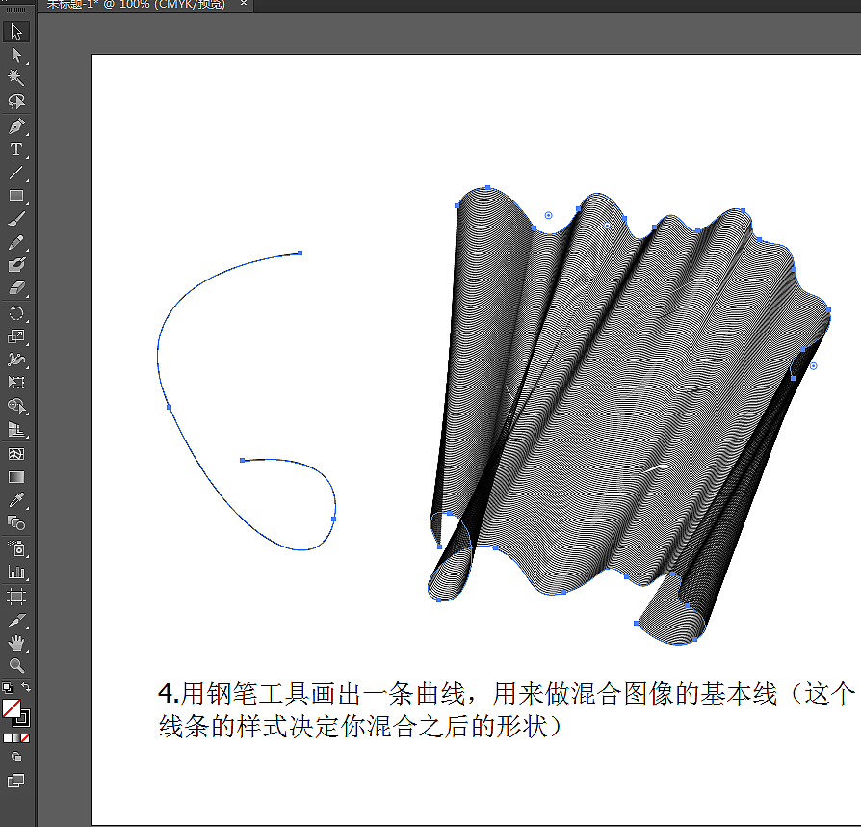Apply None mode button
This screenshot has height=827, width=861.
coord(25,738)
